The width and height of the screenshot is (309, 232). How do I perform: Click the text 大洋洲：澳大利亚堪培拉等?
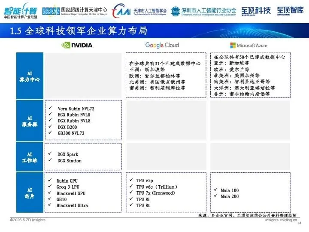244,88
